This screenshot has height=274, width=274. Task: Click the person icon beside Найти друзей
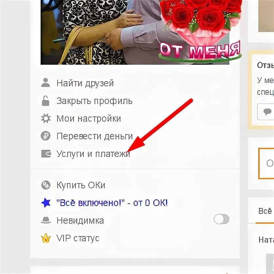[46, 83]
